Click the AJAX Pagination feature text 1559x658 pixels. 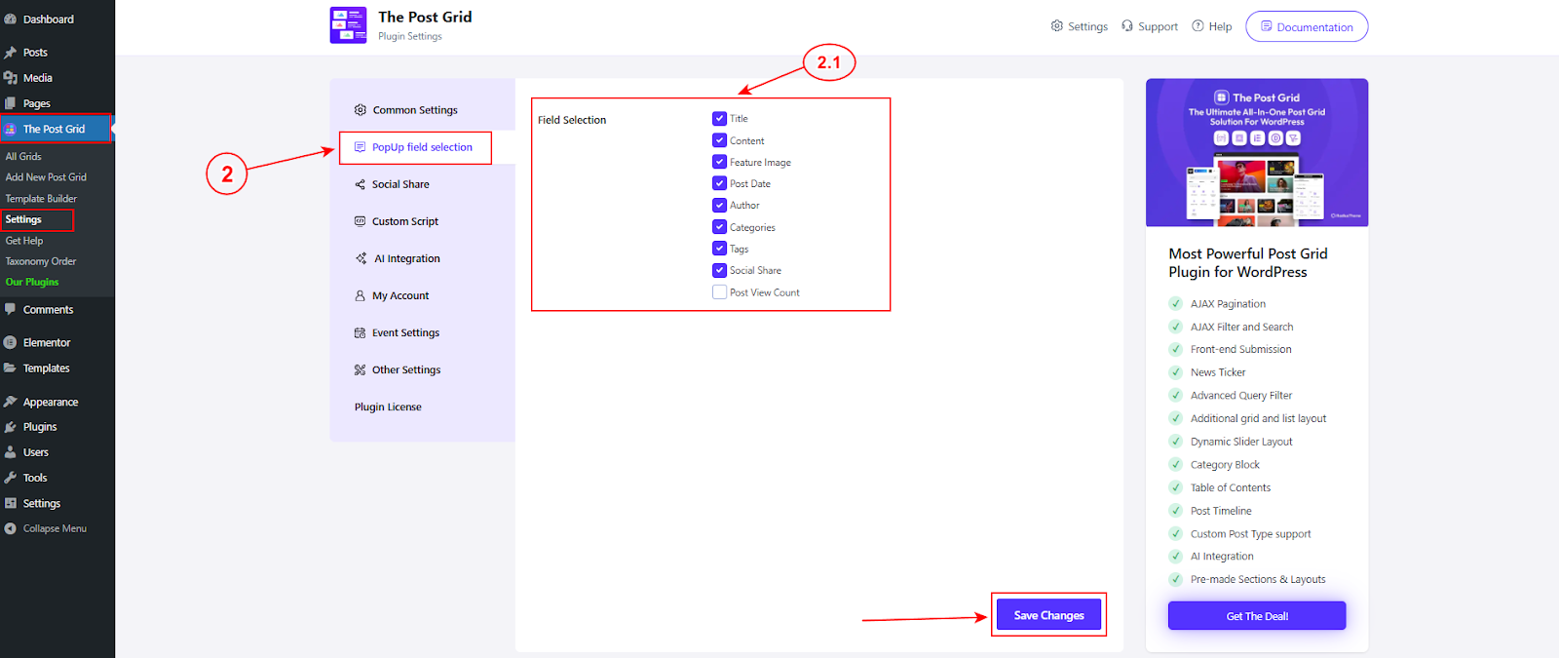tap(1228, 304)
